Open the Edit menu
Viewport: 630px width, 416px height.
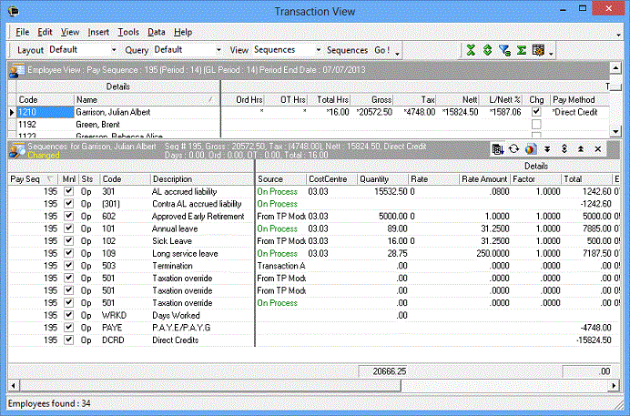click(45, 32)
